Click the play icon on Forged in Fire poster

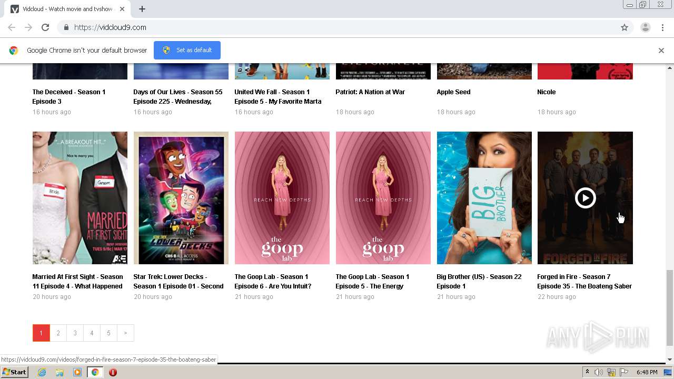[x=585, y=198]
